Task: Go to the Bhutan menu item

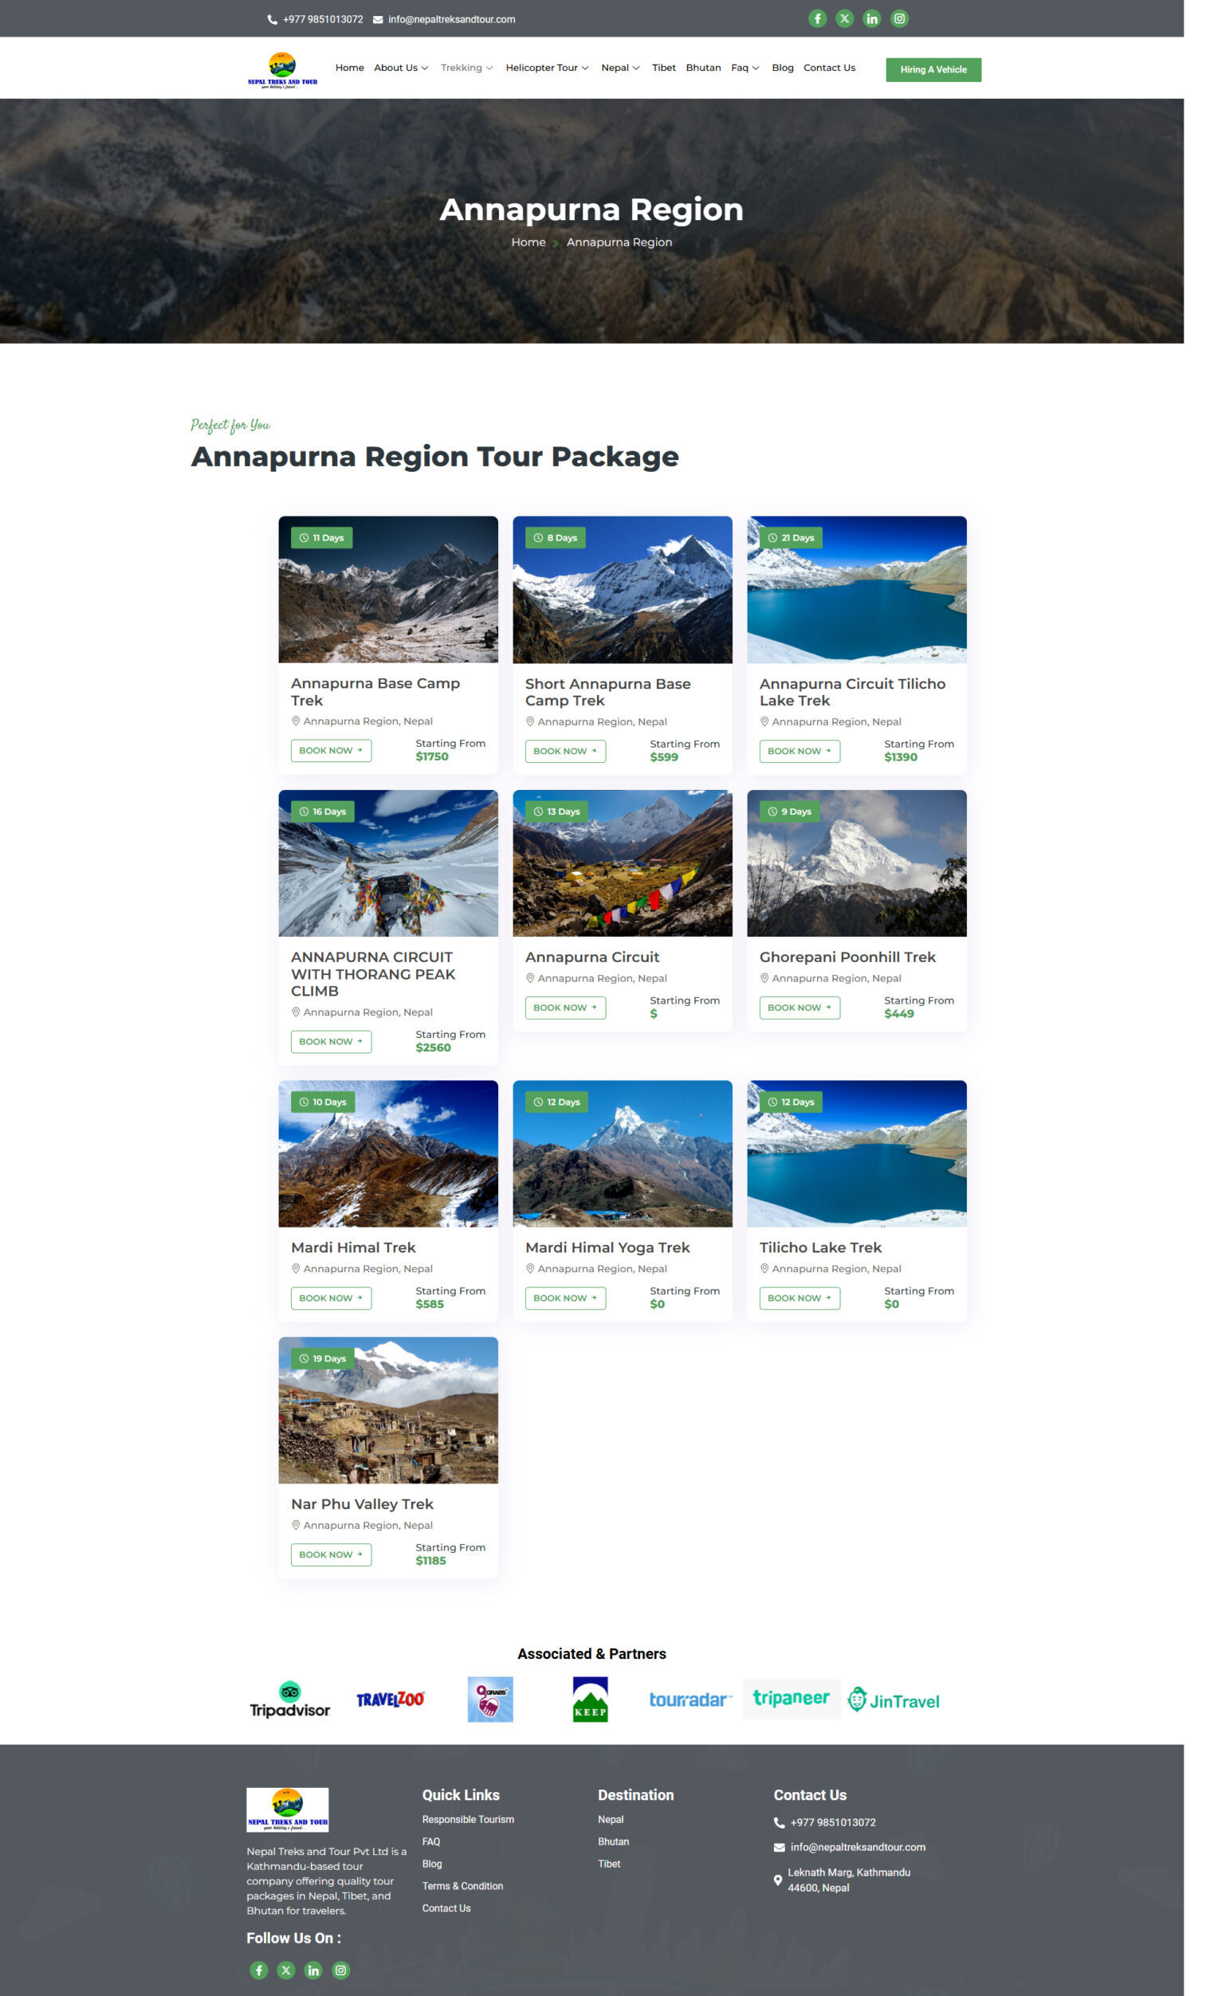Action: pos(703,68)
